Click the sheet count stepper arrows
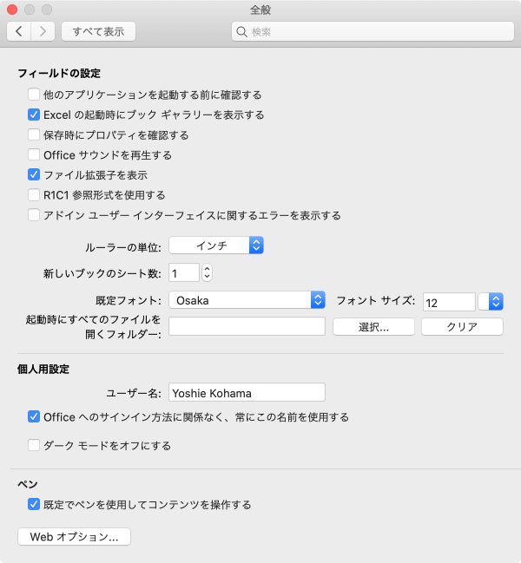The height and width of the screenshot is (563, 521). click(207, 273)
